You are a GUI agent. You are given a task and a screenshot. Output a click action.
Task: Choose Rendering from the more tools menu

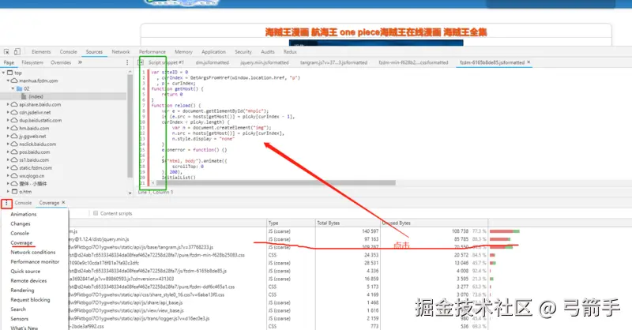22,290
